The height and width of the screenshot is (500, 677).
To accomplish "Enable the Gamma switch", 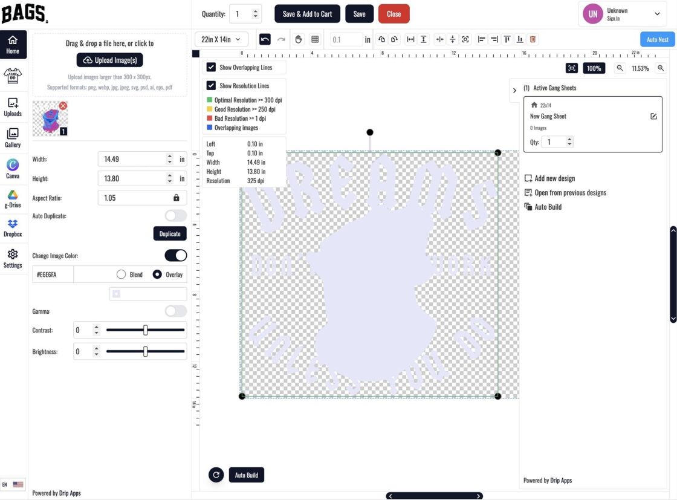I will click(x=176, y=311).
